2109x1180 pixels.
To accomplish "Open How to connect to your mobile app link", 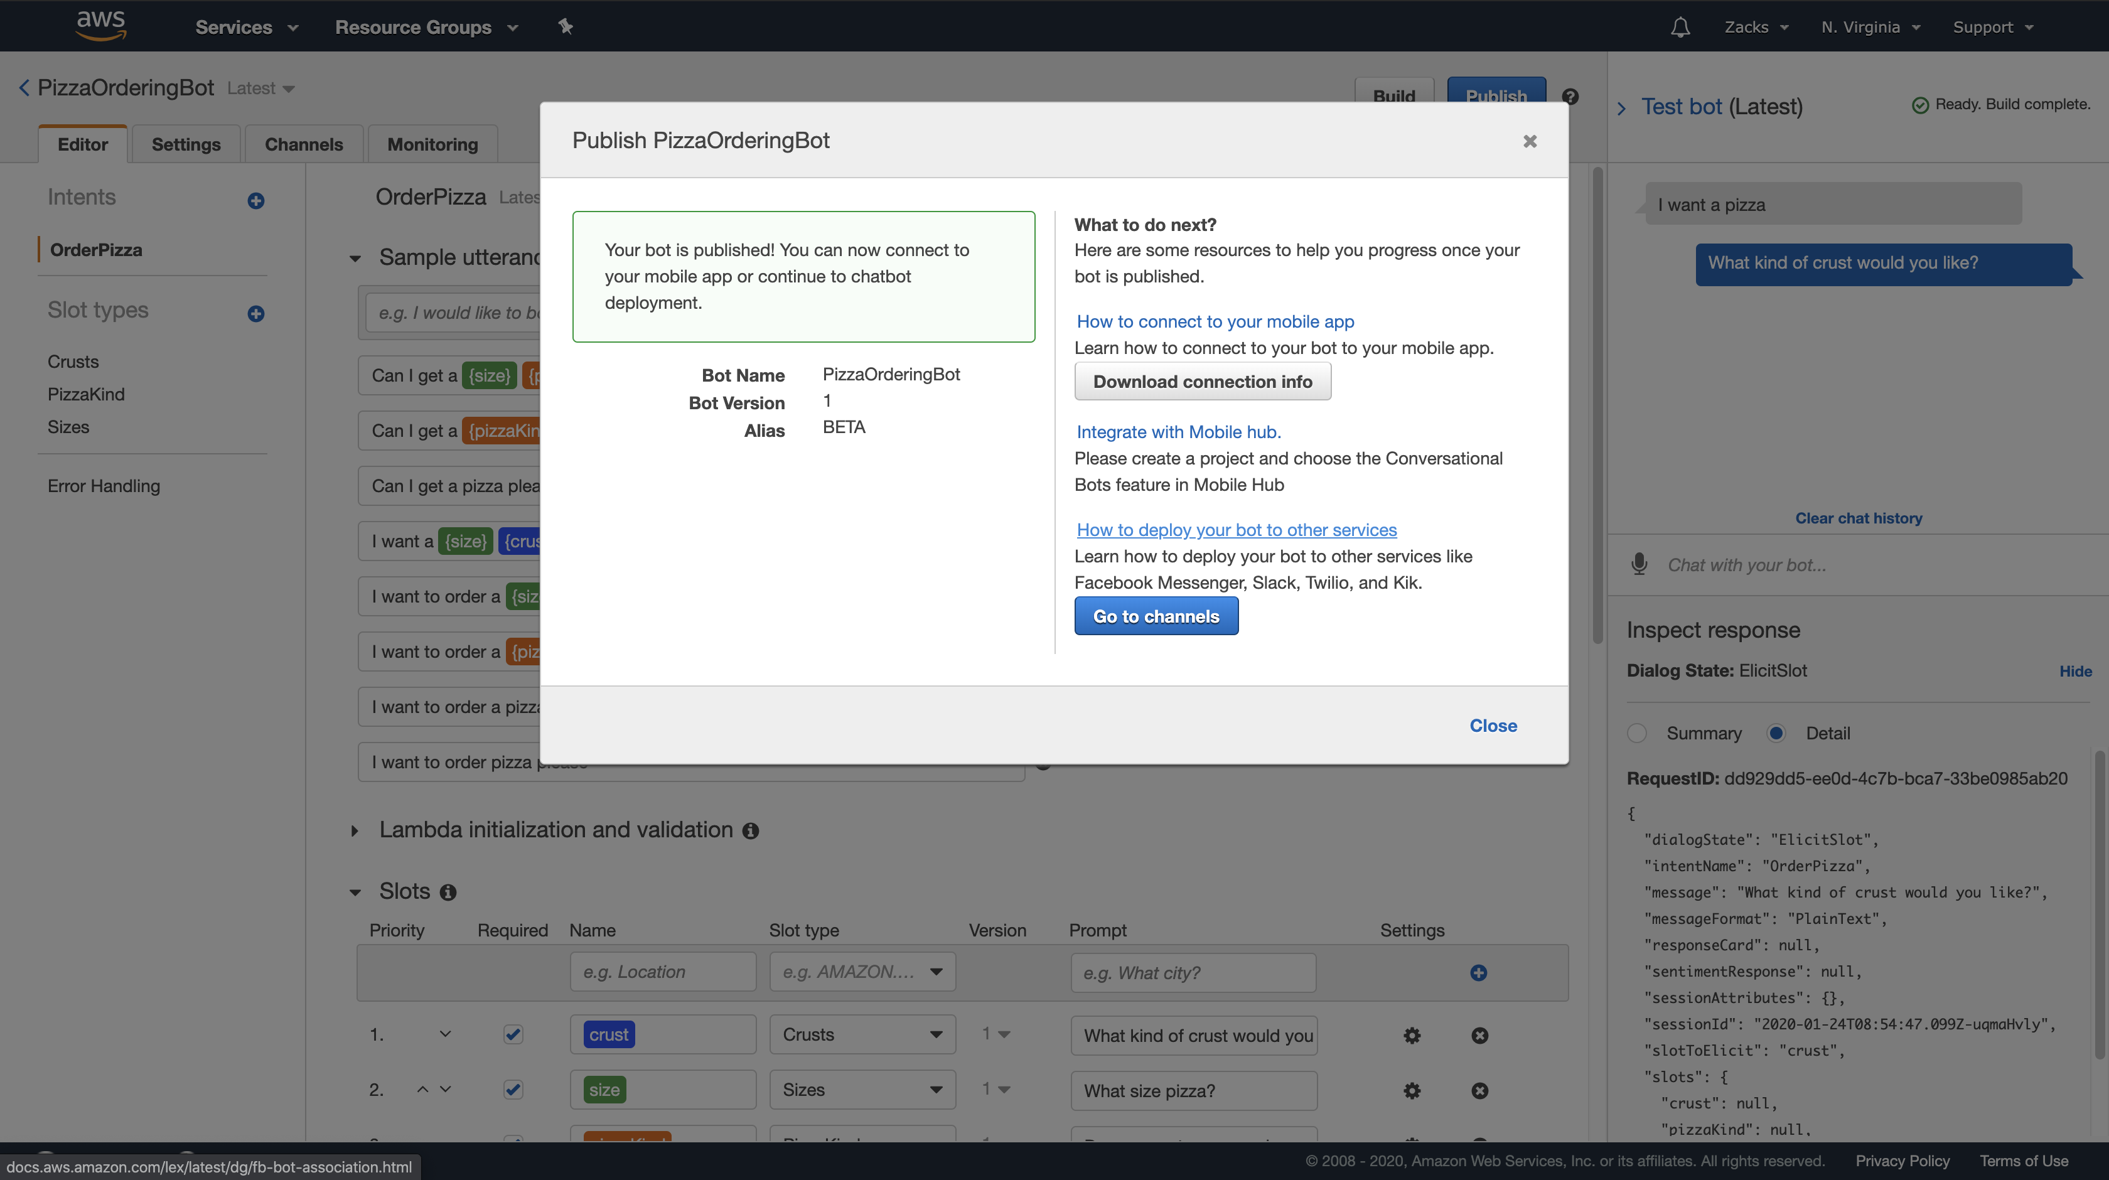I will (x=1215, y=321).
